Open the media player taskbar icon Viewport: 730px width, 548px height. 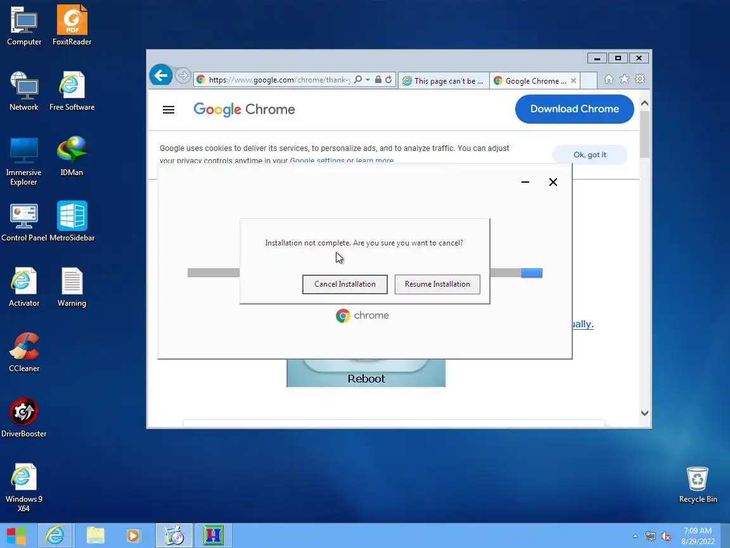(134, 535)
